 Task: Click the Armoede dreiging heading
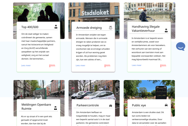(89, 28)
